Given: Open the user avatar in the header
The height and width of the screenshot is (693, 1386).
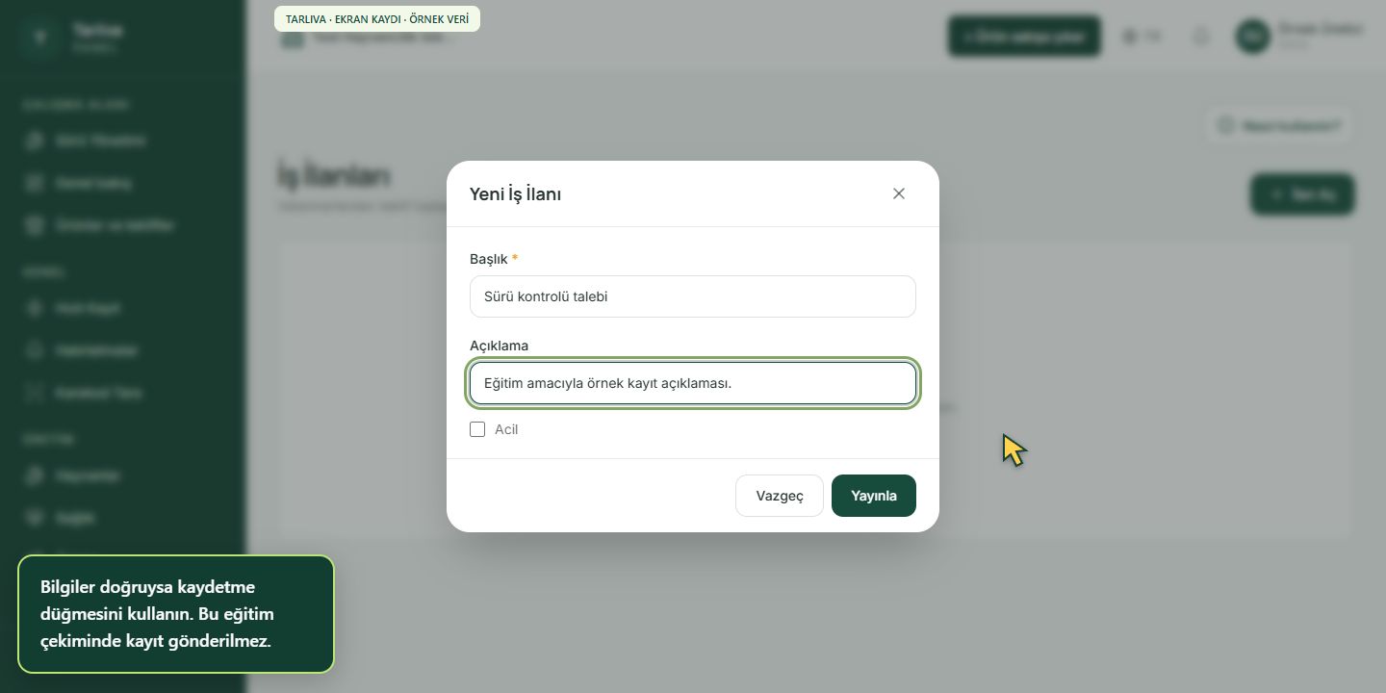Looking at the screenshot, I should (1252, 37).
